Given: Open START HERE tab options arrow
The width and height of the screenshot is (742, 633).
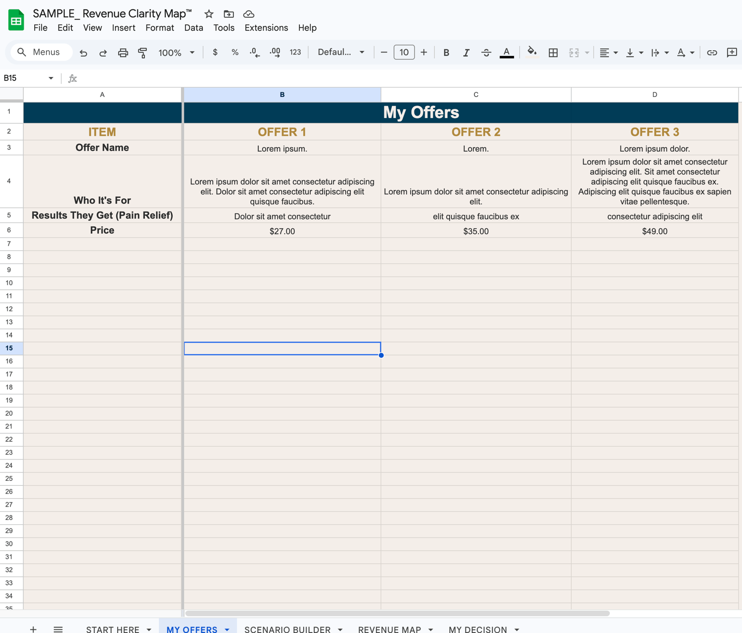Looking at the screenshot, I should [149, 629].
